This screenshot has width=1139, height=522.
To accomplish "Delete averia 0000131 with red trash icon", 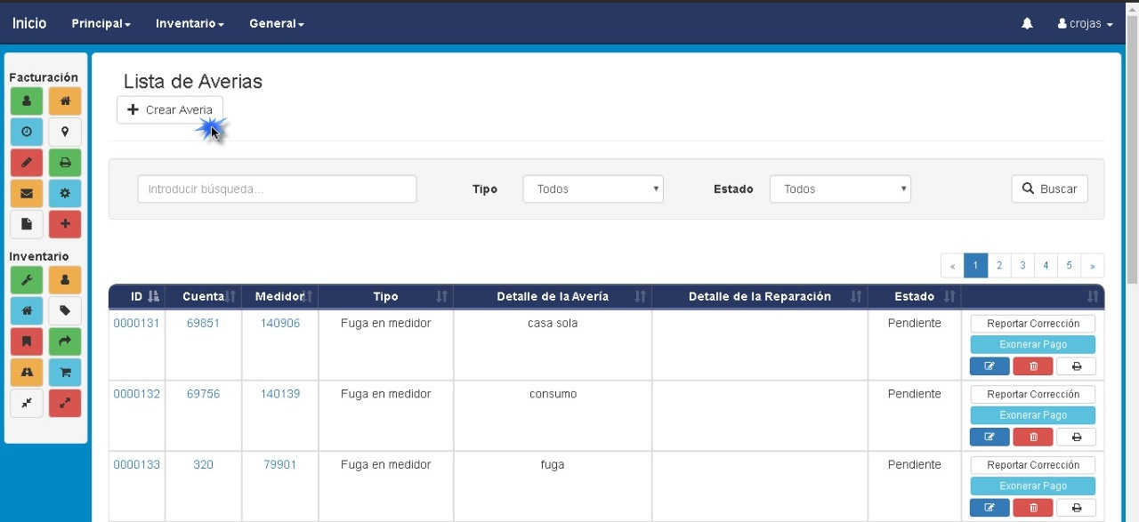I will click(x=1033, y=366).
